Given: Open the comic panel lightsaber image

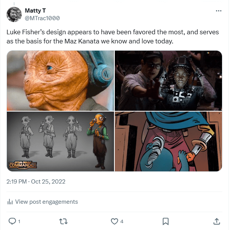Looking at the screenshot, I should [168, 141].
